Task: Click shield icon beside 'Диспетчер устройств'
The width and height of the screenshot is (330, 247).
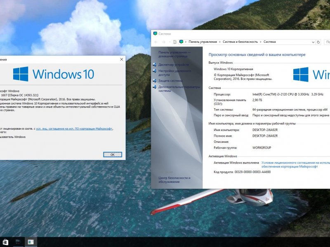Action: pos(154,65)
